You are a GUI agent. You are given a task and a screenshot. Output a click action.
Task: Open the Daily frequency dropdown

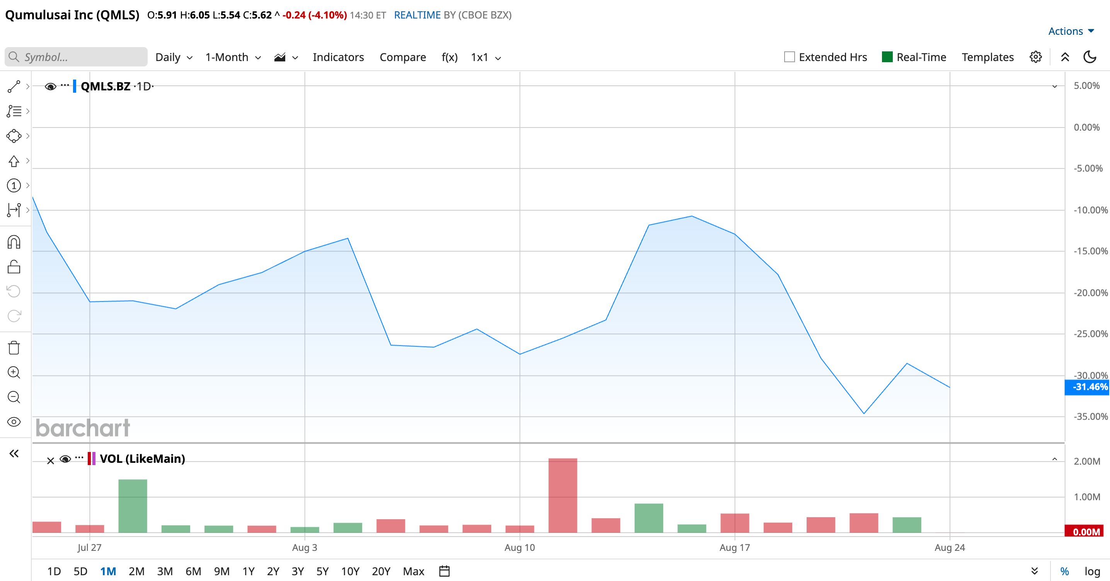174,57
